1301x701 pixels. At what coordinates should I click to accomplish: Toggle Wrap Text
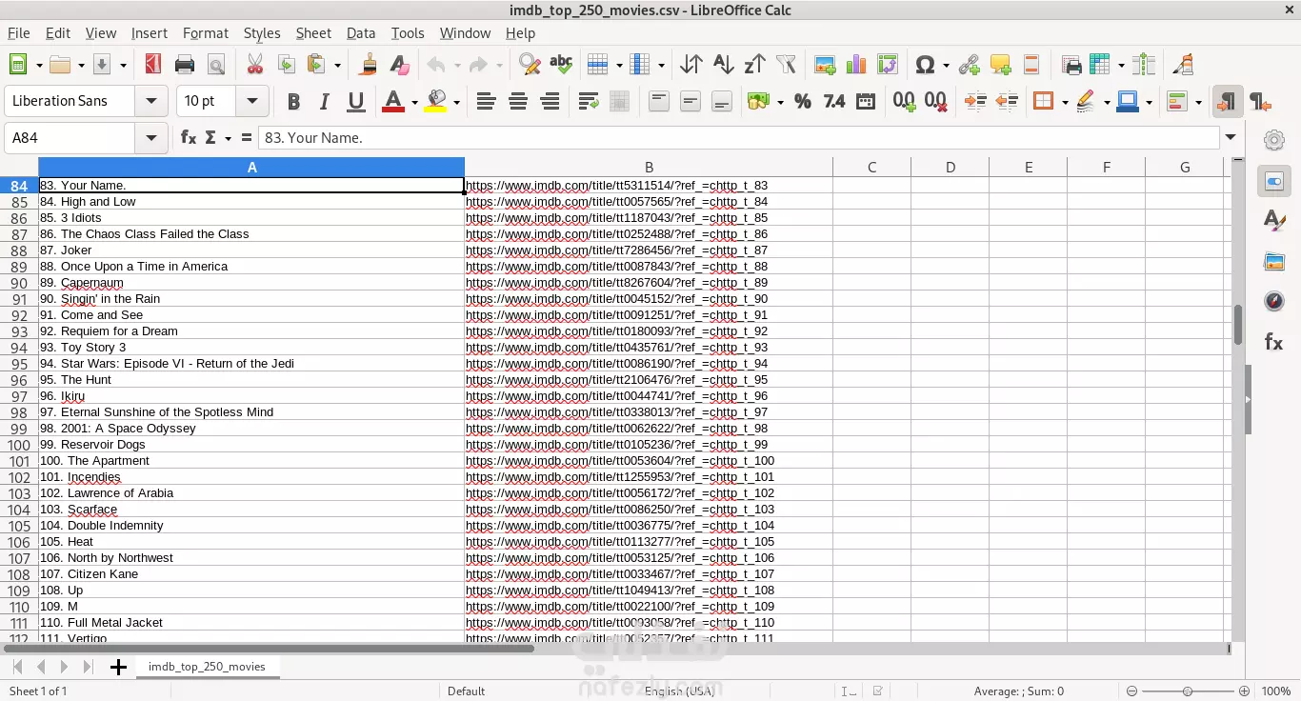(589, 101)
